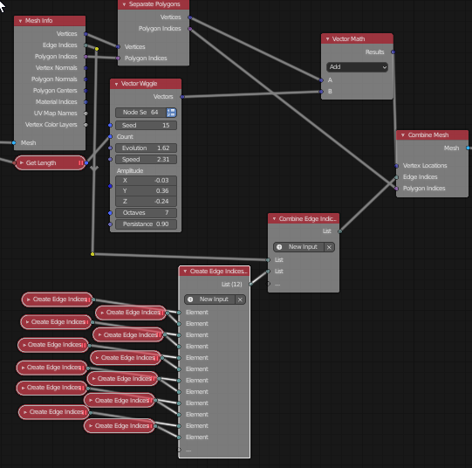Collapse the Combine Edge Indic.. node

(274, 219)
